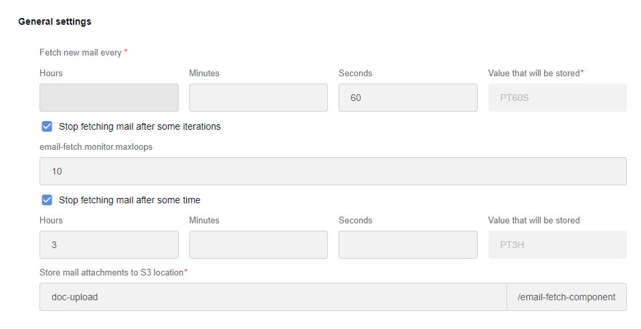
Task: Select the Seconds field under the stop-after-time option
Action: click(x=408, y=245)
